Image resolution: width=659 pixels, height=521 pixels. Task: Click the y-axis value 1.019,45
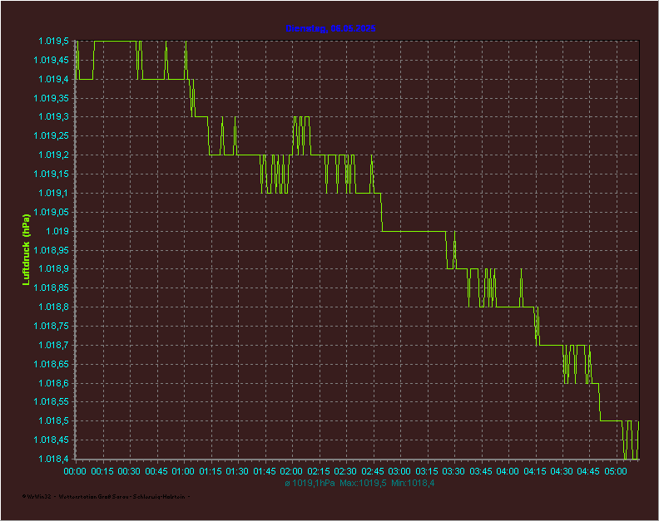point(52,60)
